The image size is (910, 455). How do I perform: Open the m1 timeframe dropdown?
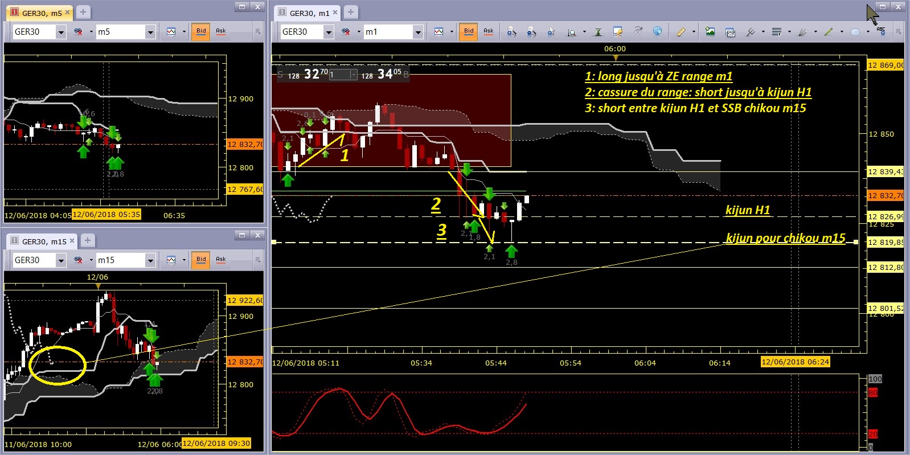click(x=418, y=32)
